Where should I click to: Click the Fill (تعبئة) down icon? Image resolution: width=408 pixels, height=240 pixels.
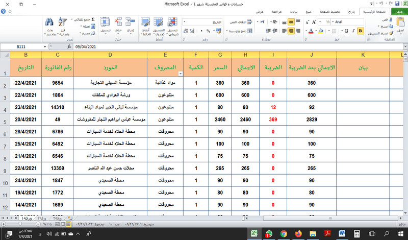[x=93, y=27]
